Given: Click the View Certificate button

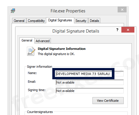Looking at the screenshot, I should [x=108, y=101].
